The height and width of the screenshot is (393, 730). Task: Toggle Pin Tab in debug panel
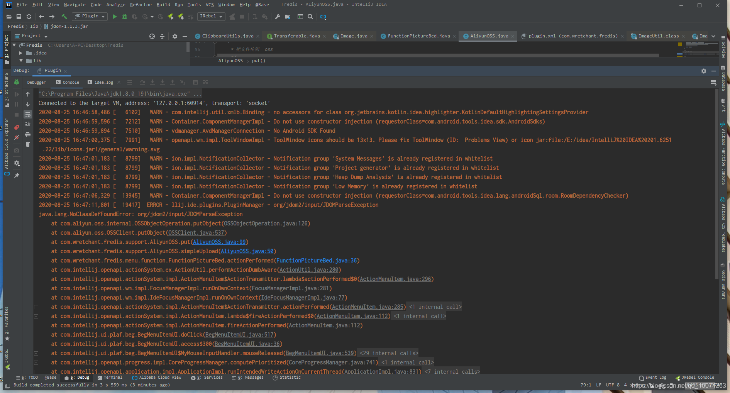coord(17,175)
